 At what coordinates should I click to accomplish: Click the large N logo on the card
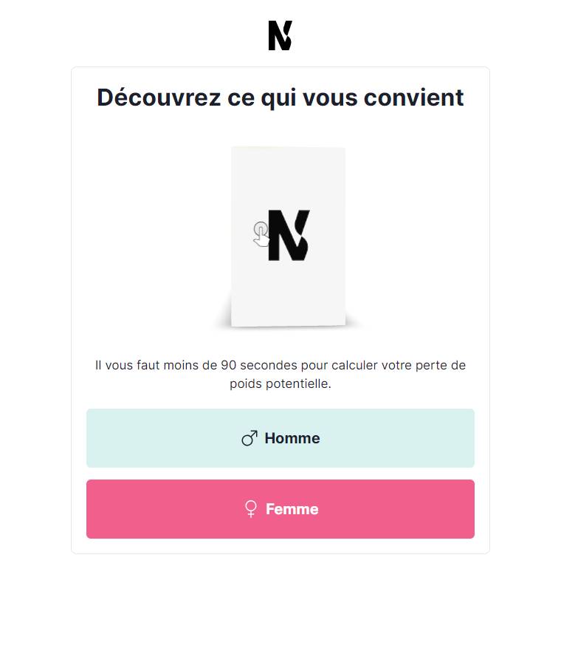[289, 235]
